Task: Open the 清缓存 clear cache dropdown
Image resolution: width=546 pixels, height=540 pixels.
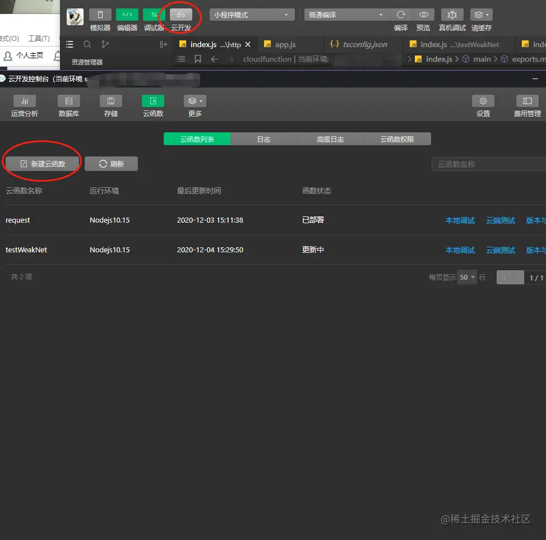Action: click(481, 15)
